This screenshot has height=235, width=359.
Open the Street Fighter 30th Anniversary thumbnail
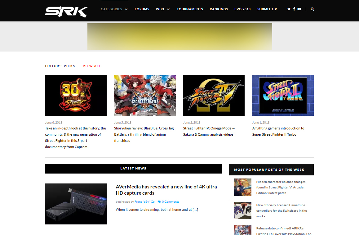(76, 95)
